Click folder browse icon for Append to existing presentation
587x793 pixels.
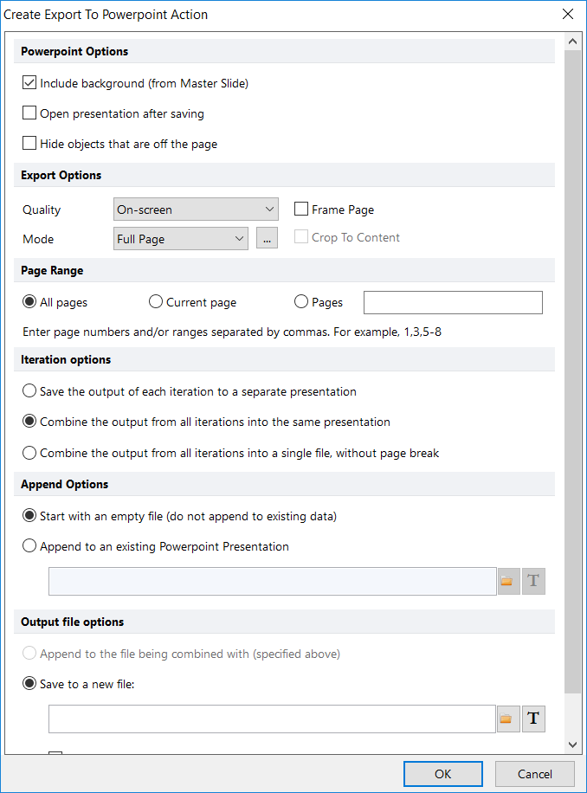pyautogui.click(x=508, y=581)
